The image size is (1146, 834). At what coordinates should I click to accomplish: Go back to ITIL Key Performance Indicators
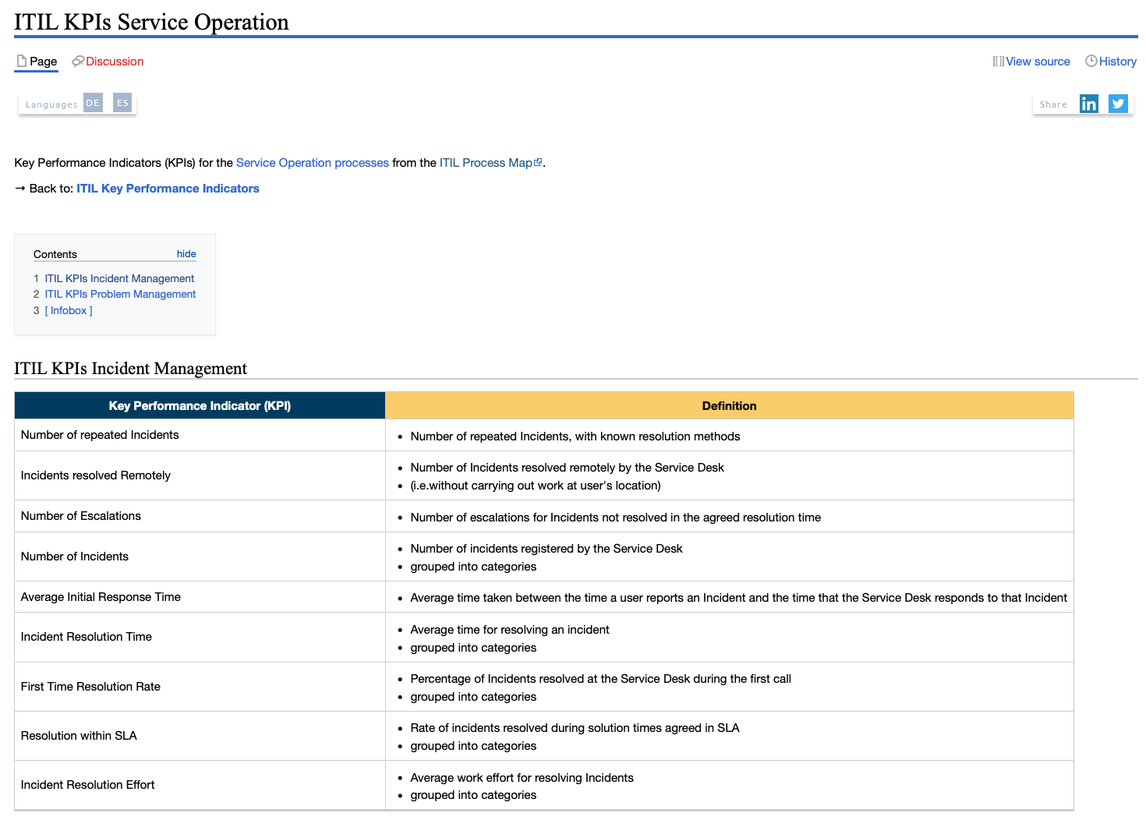coord(168,189)
